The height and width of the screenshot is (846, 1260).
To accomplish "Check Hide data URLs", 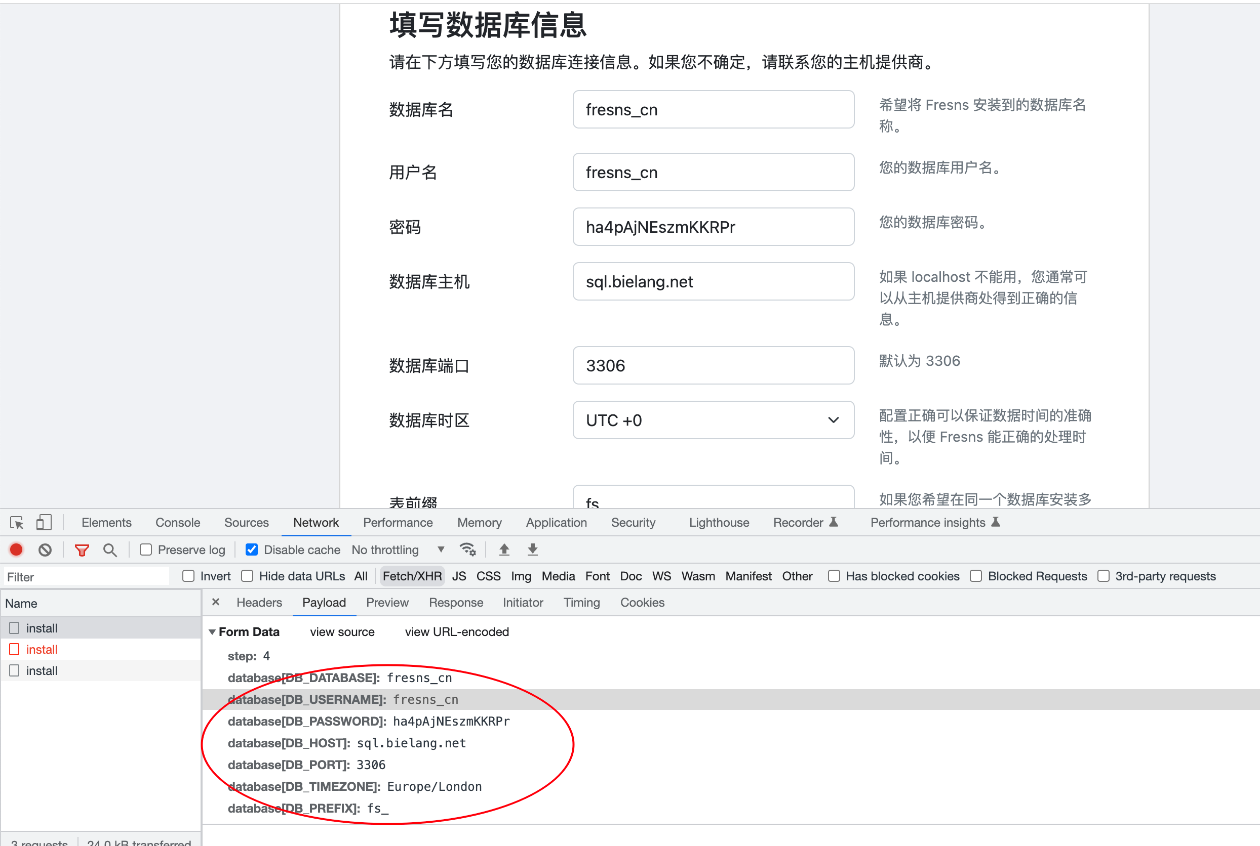I will pyautogui.click(x=247, y=576).
